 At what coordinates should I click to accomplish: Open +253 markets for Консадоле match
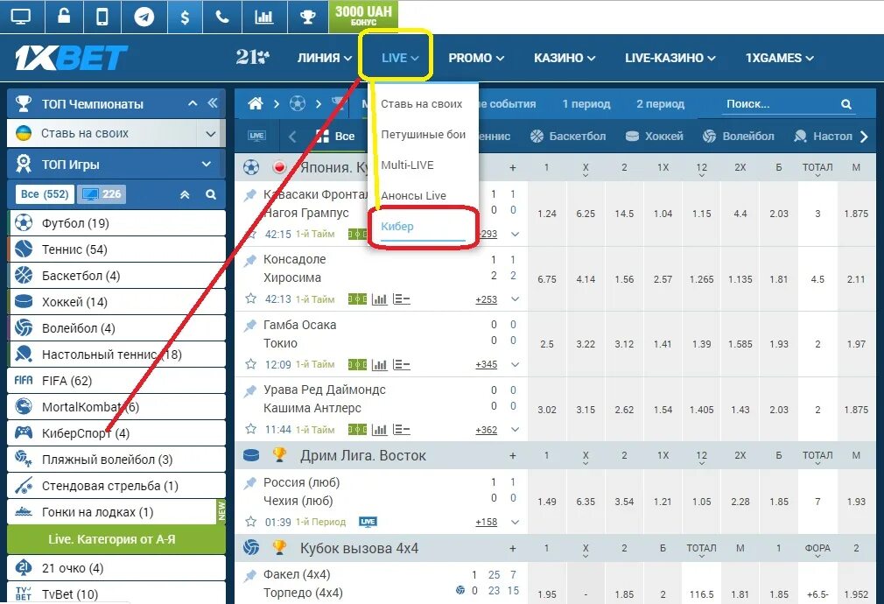click(486, 299)
